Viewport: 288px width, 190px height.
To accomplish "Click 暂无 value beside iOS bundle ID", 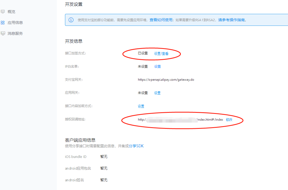I will point(104,157).
